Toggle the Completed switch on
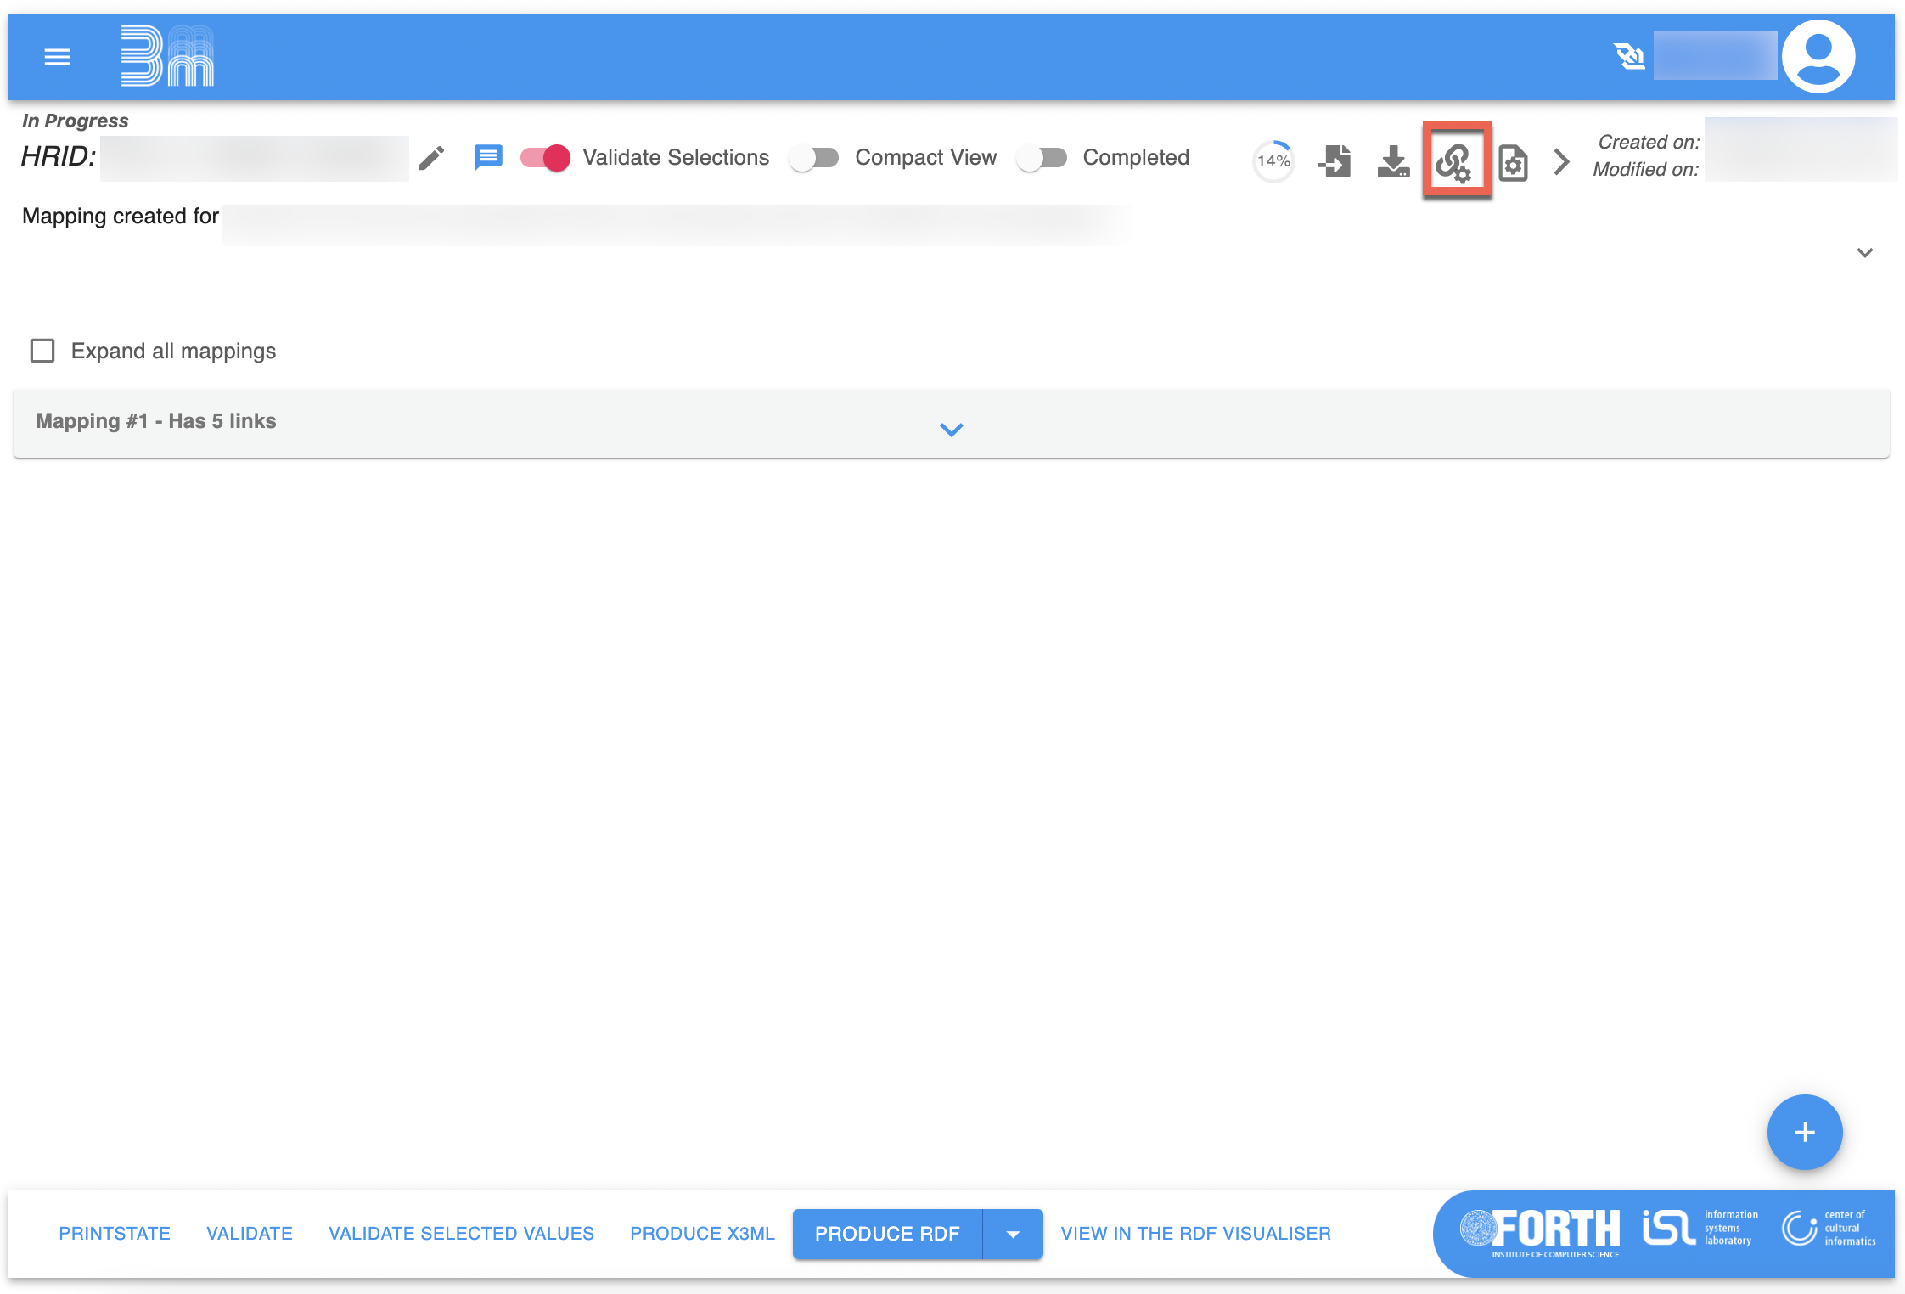The height and width of the screenshot is (1294, 1905). click(1042, 158)
